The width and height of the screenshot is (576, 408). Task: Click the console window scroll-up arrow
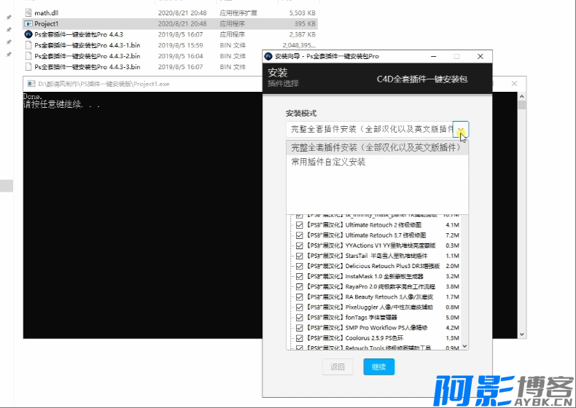pyautogui.click(x=521, y=96)
